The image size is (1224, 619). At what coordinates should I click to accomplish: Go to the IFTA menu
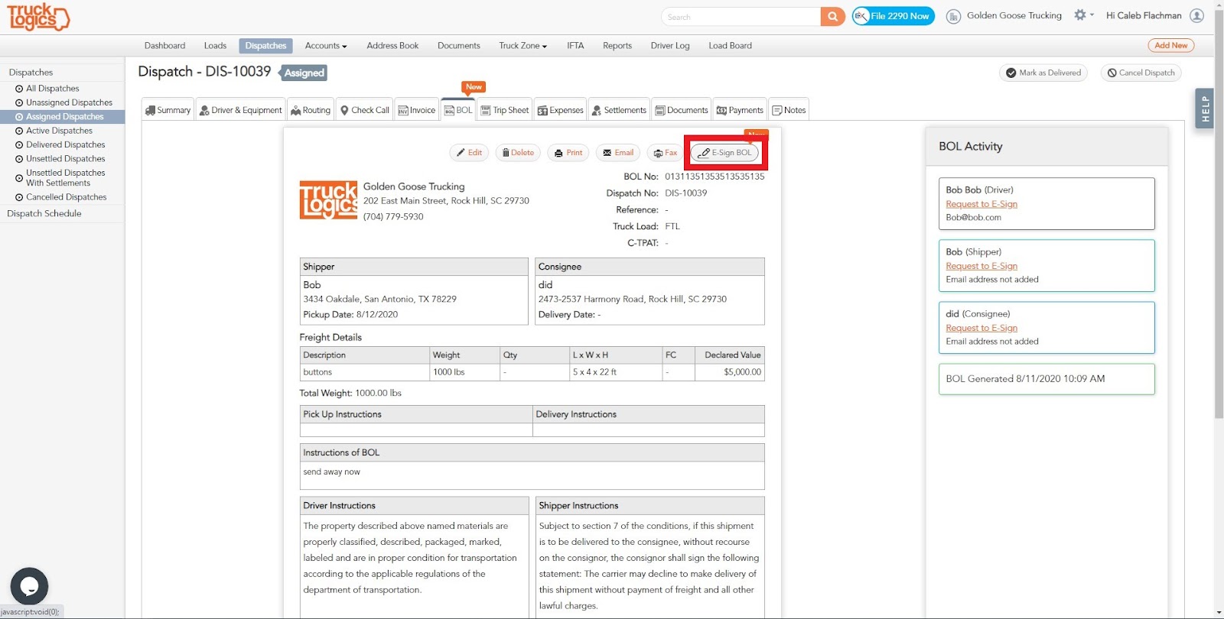click(575, 46)
